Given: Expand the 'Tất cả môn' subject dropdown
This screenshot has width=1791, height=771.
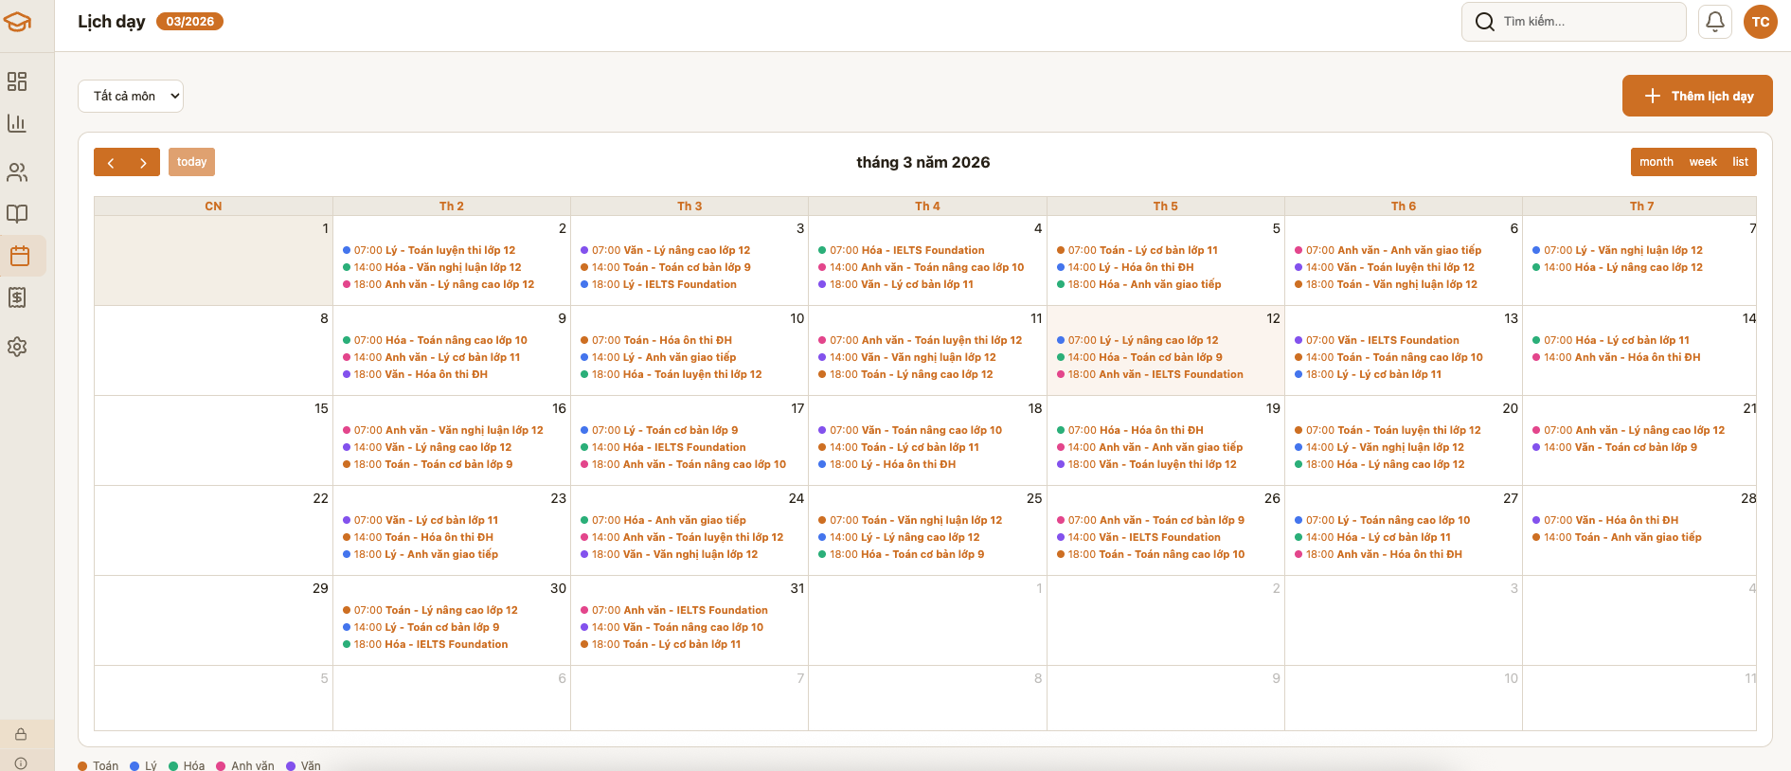Looking at the screenshot, I should coord(131,96).
